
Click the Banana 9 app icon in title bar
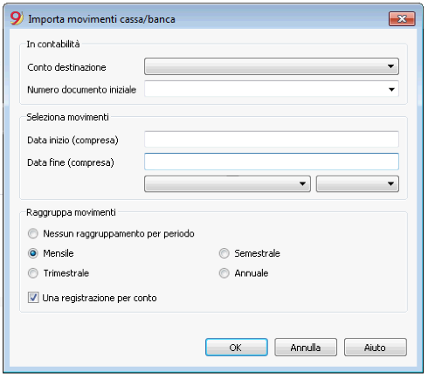(x=17, y=18)
